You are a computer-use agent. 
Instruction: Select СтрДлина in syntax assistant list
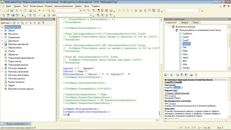click(x=187, y=34)
